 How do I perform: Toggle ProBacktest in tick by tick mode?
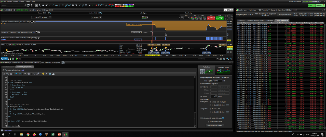(x=201, y=118)
